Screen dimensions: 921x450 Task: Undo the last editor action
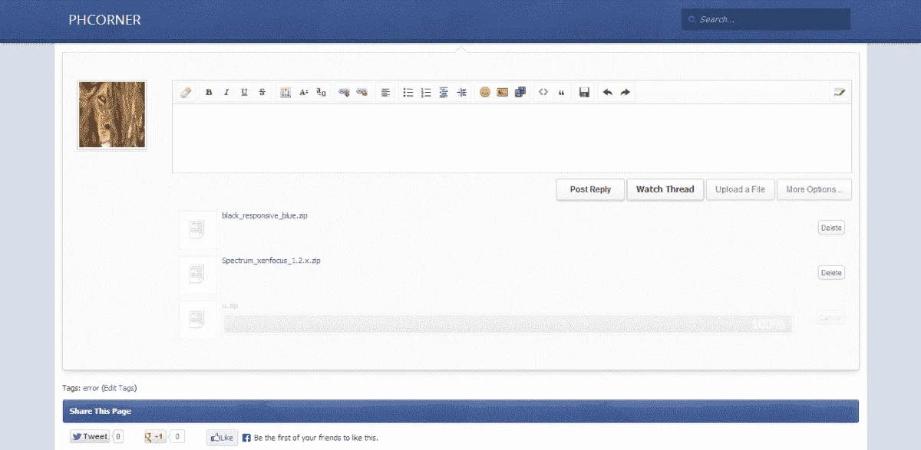[x=607, y=92]
